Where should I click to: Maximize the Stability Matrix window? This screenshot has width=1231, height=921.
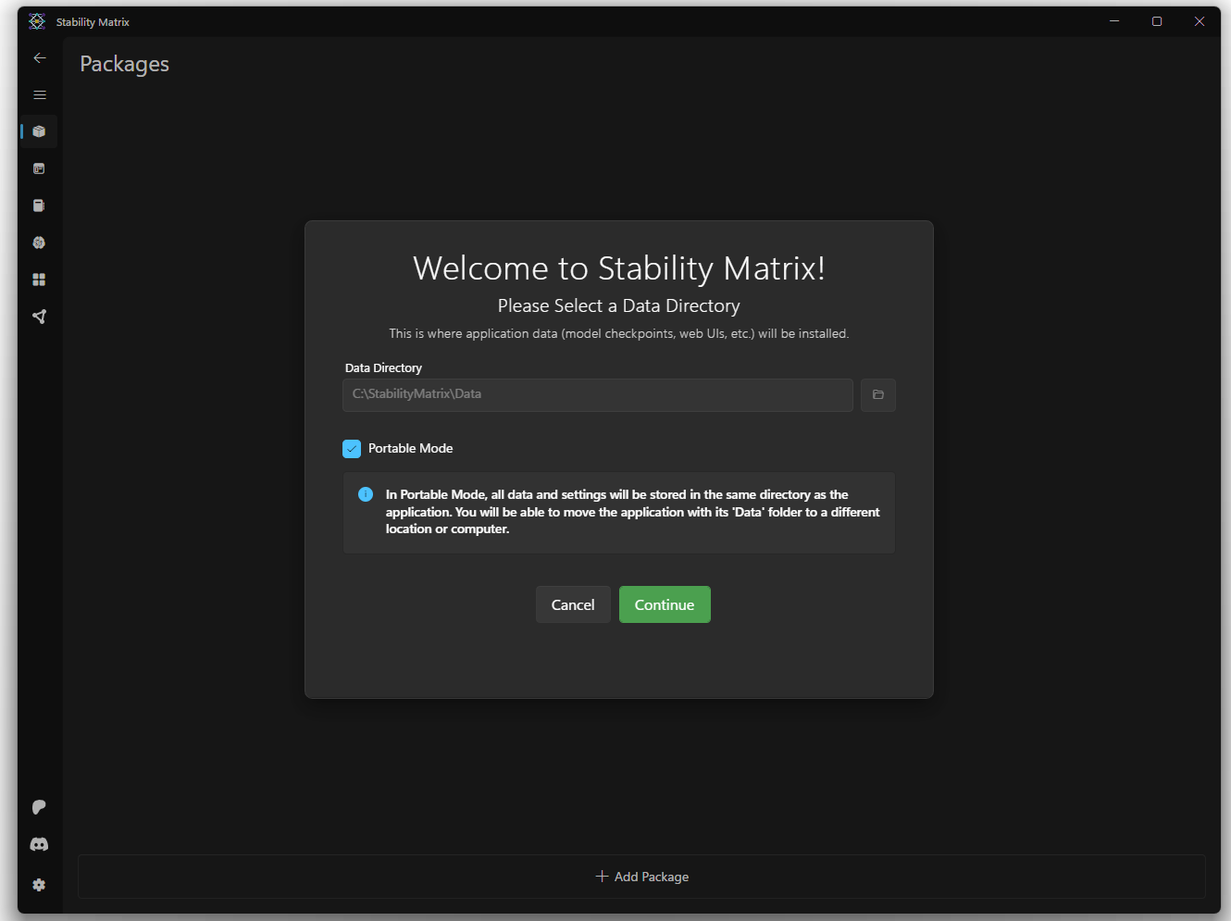1157,21
